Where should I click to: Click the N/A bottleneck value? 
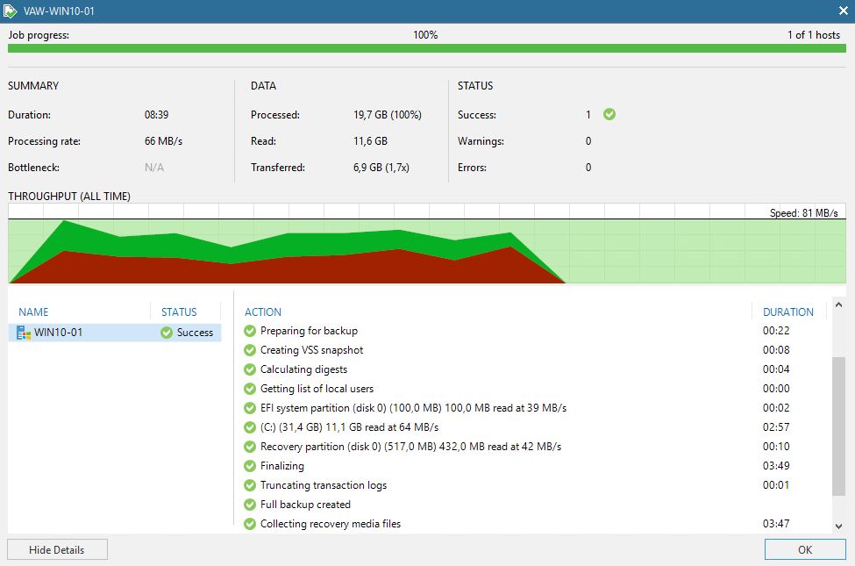(154, 167)
